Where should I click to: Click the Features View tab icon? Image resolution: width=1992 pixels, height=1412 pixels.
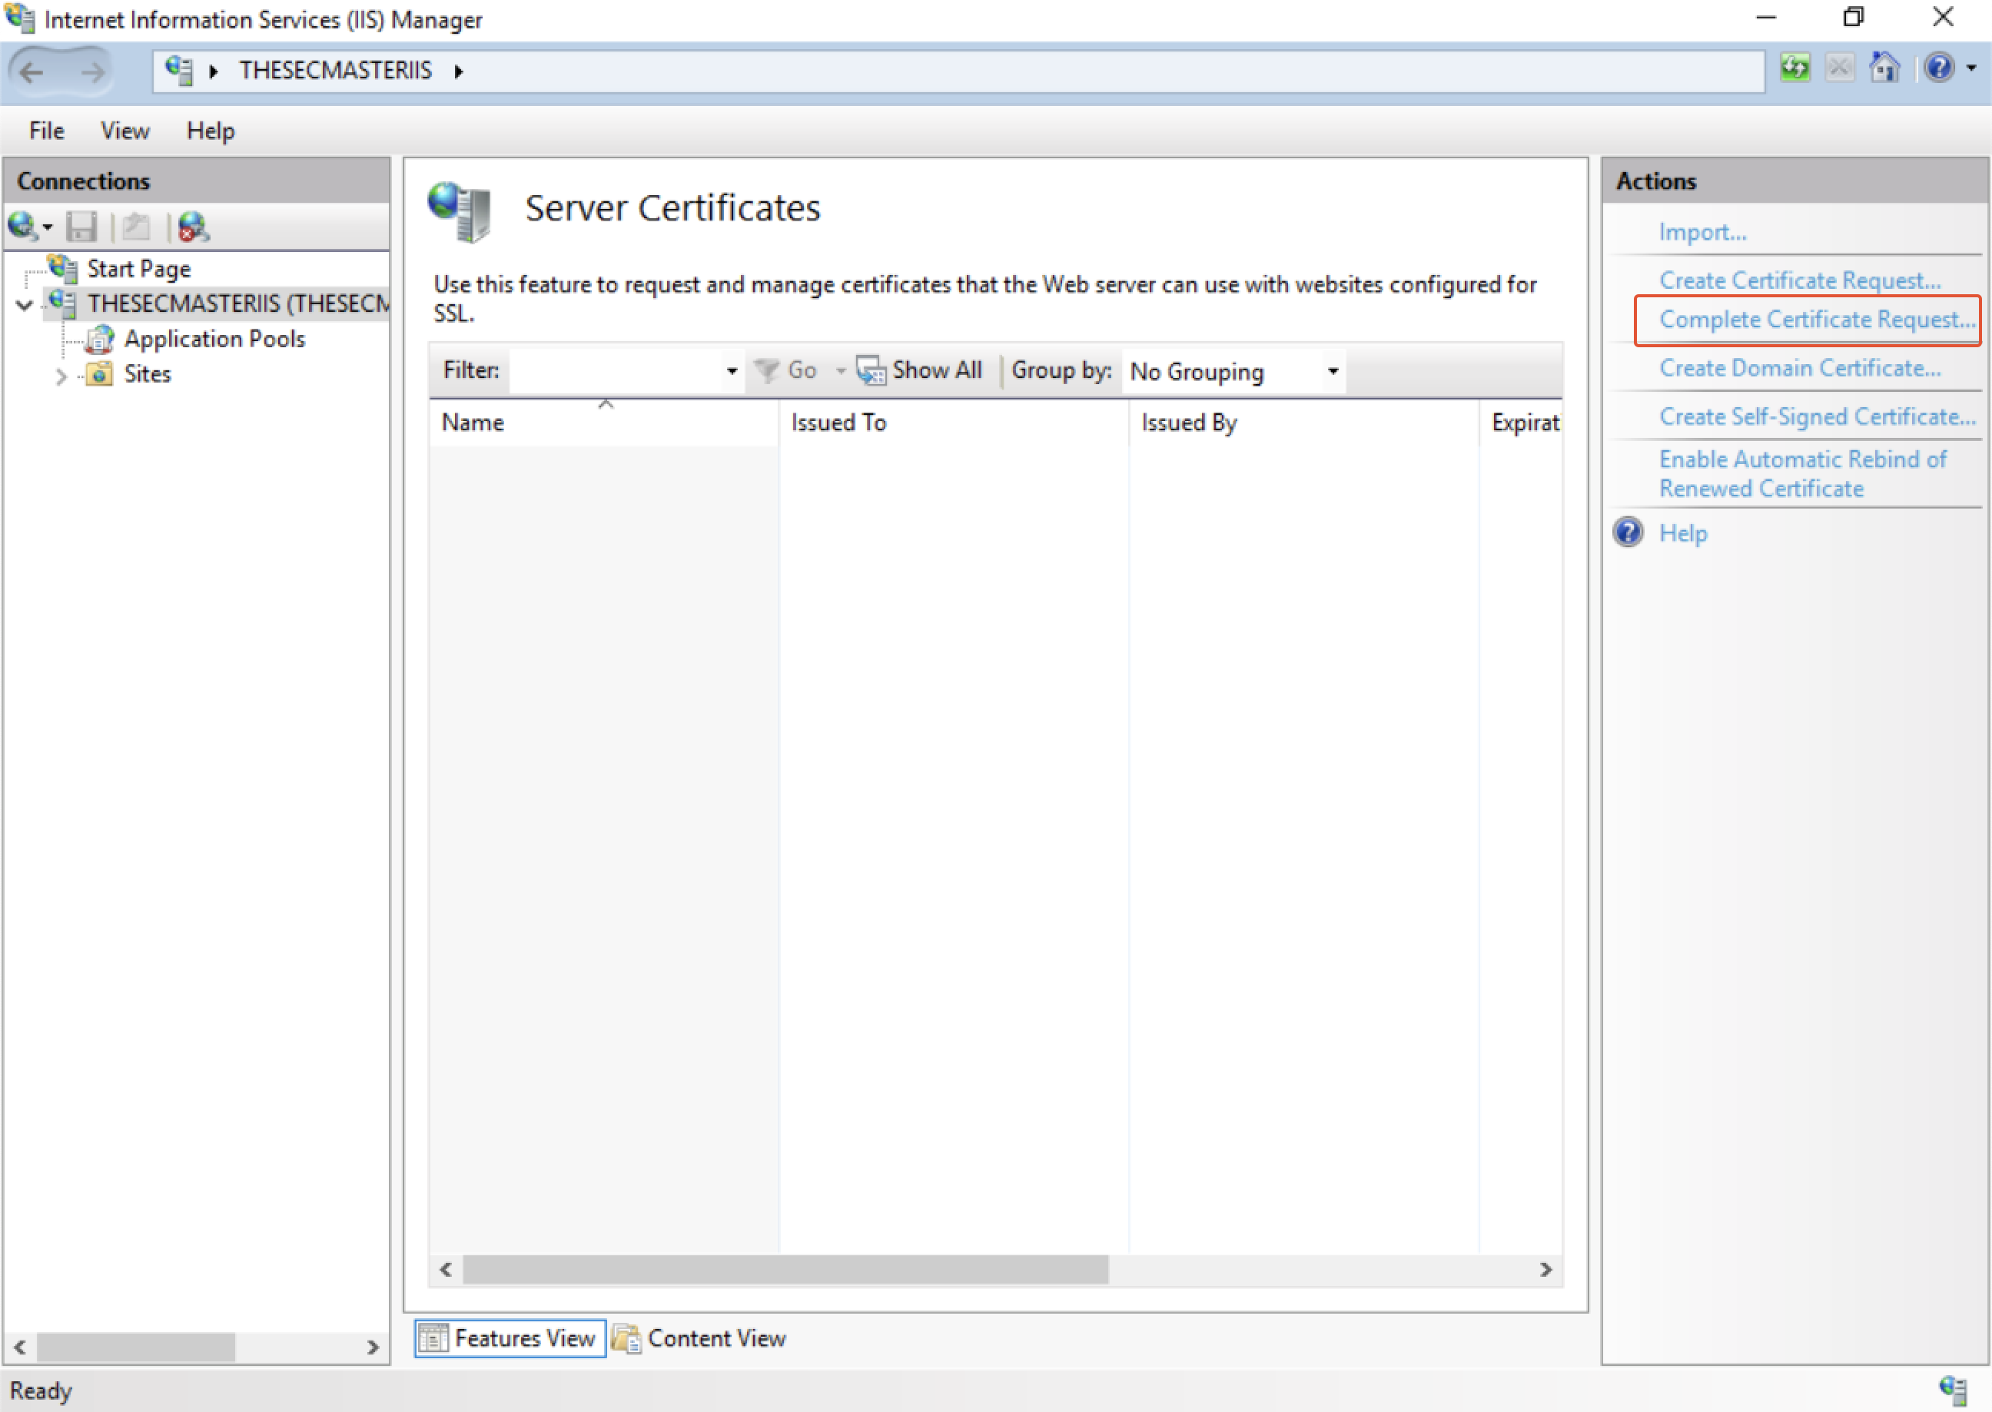pos(434,1339)
